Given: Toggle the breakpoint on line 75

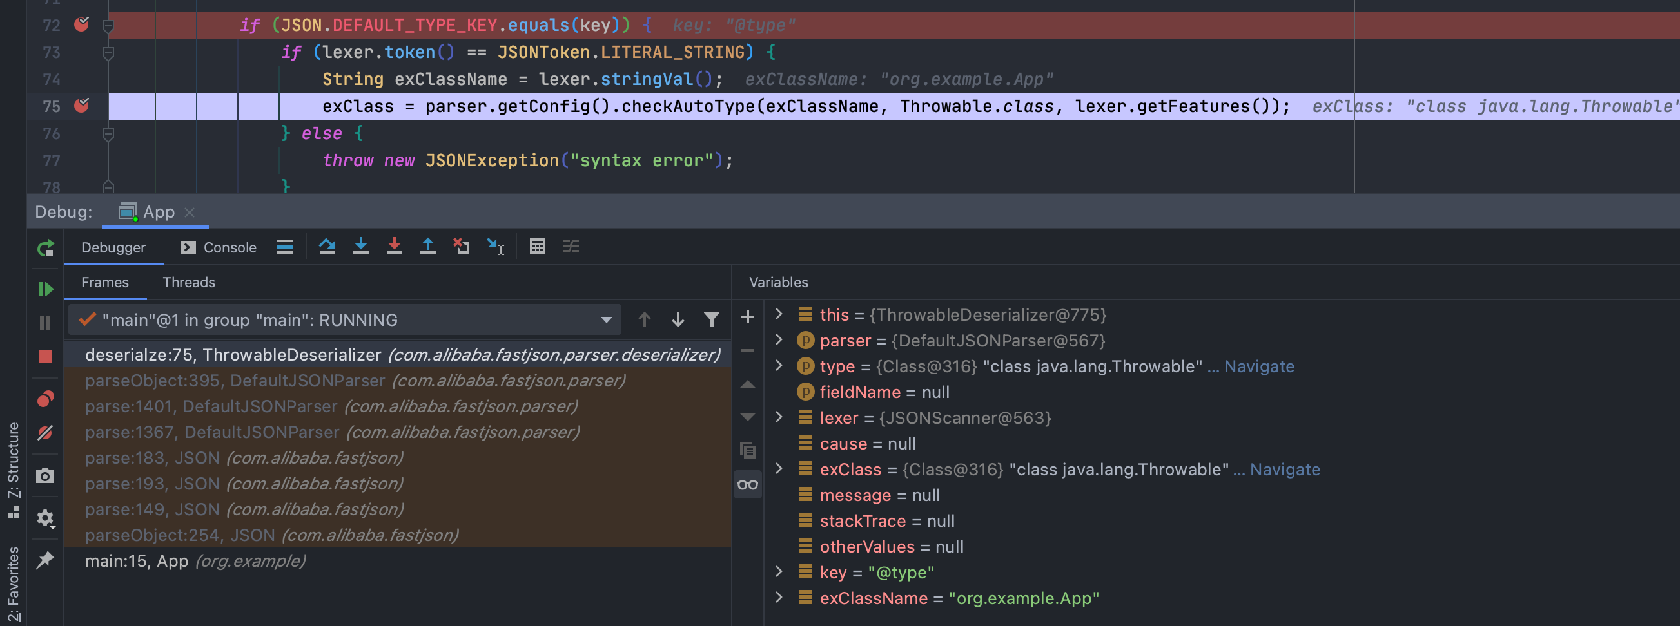Looking at the screenshot, I should (x=81, y=106).
